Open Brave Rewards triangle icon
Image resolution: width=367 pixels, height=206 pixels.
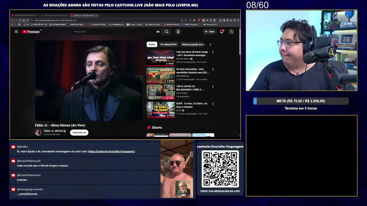point(199,20)
